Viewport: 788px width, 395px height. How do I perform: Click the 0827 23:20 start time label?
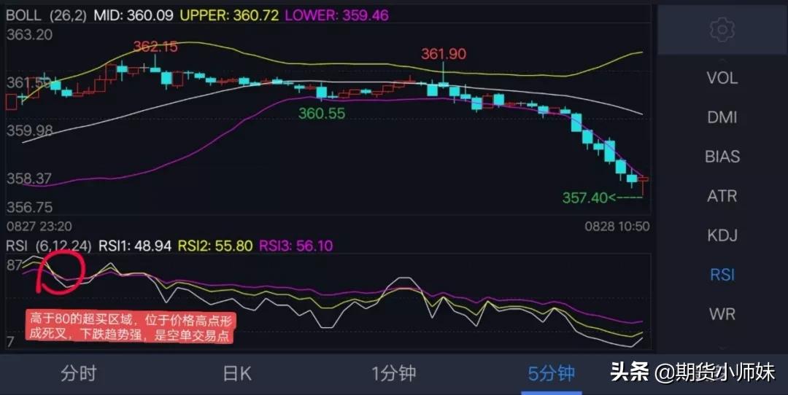[x=39, y=227]
